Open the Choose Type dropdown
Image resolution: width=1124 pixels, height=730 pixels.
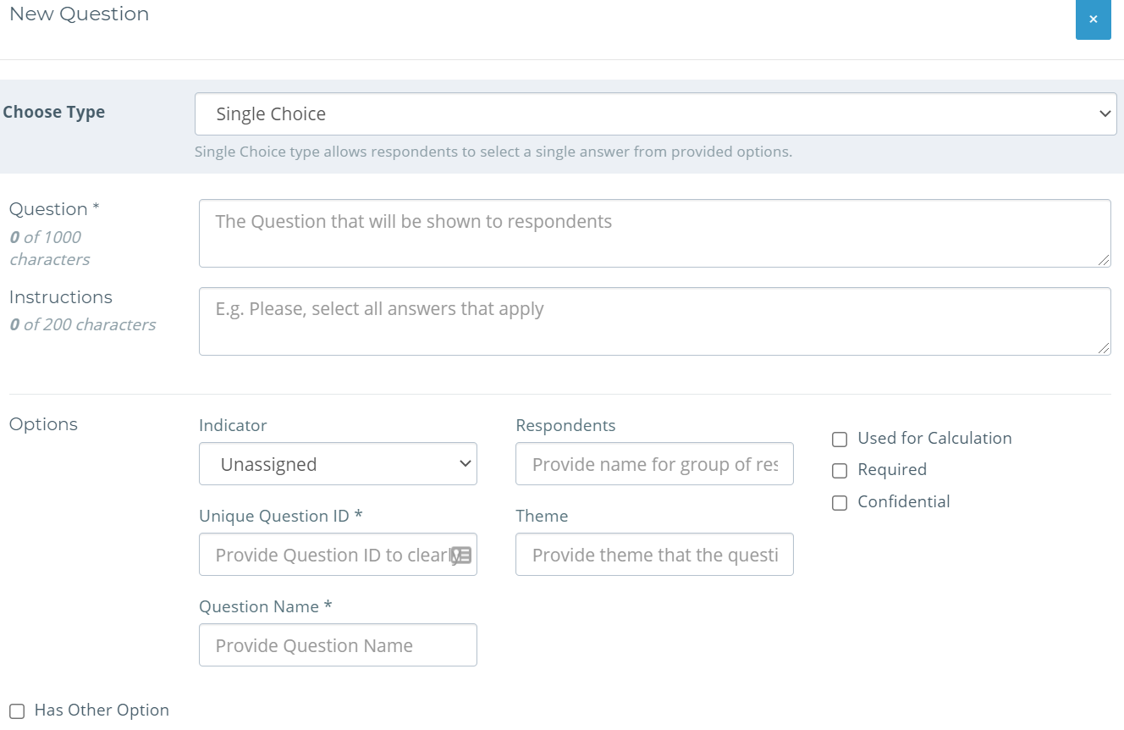(x=656, y=113)
